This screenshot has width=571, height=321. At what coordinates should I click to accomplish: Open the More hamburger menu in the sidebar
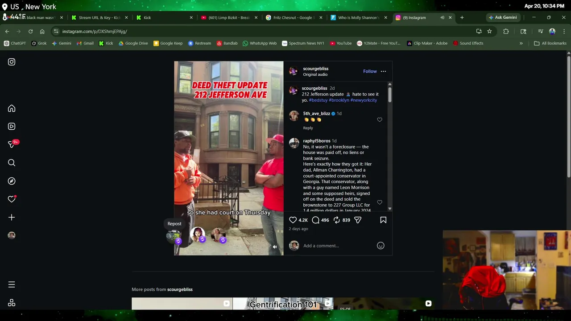click(12, 284)
